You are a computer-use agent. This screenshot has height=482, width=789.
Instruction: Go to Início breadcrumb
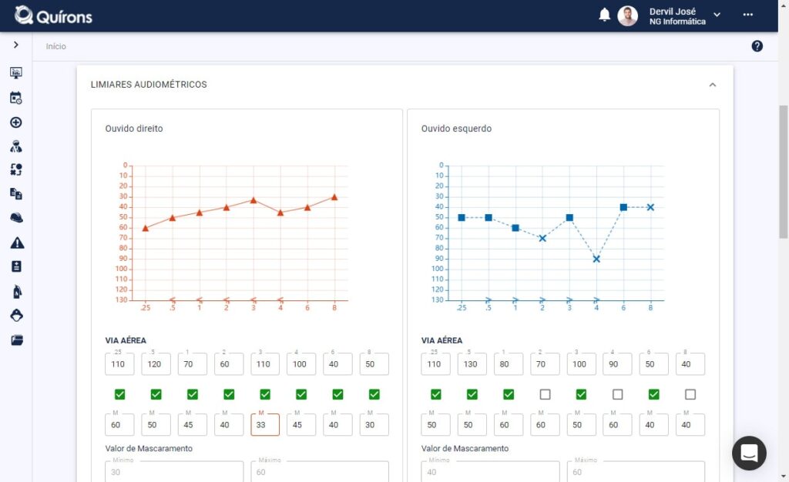[x=55, y=46]
